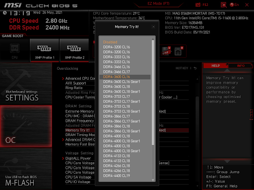
Task: Close the Memory Try It! popup
Action: point(153,27)
